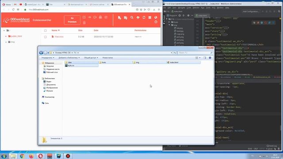Click the Новая папка button in Explorer

[x=107, y=58]
